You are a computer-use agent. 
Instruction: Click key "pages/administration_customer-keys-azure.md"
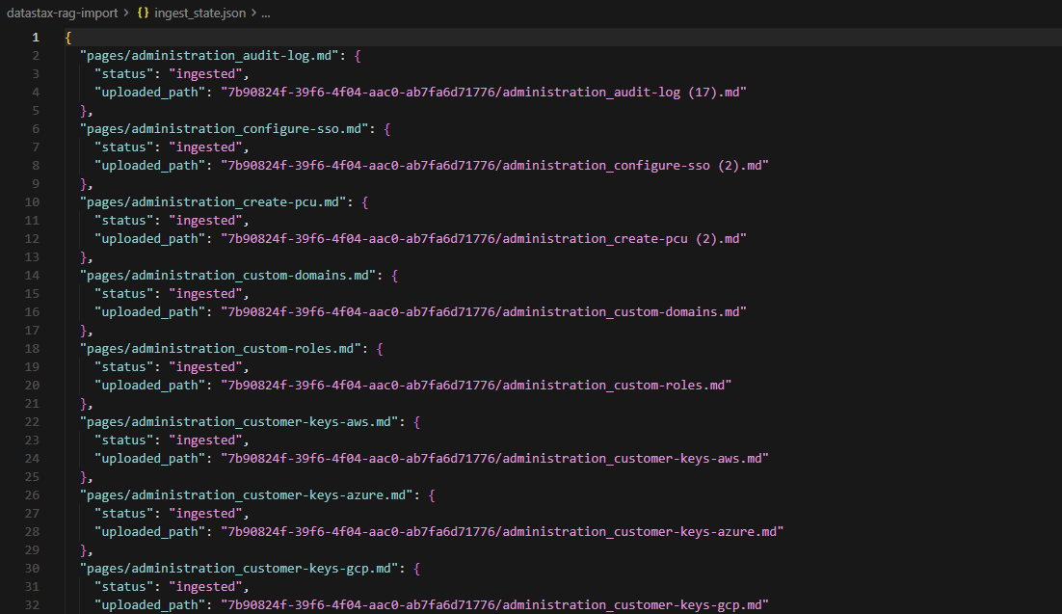(247, 494)
